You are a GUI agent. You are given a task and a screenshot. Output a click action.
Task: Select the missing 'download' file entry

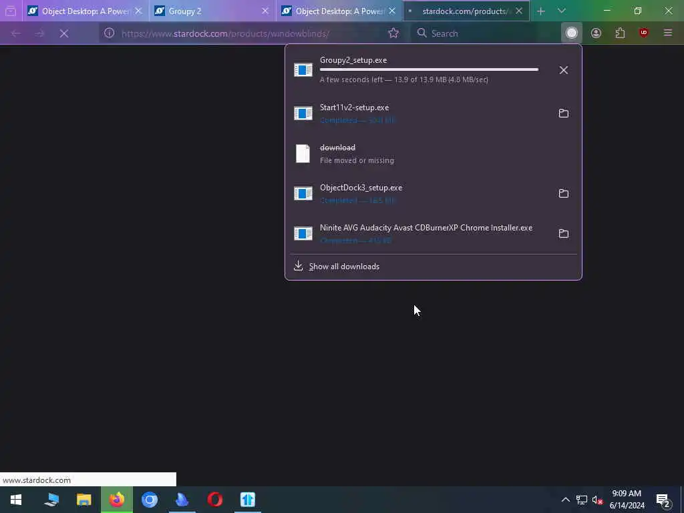tap(433, 154)
